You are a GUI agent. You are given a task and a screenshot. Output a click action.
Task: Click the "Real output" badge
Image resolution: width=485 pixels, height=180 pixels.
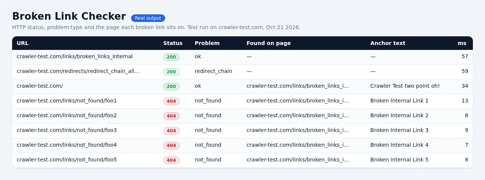(x=148, y=18)
